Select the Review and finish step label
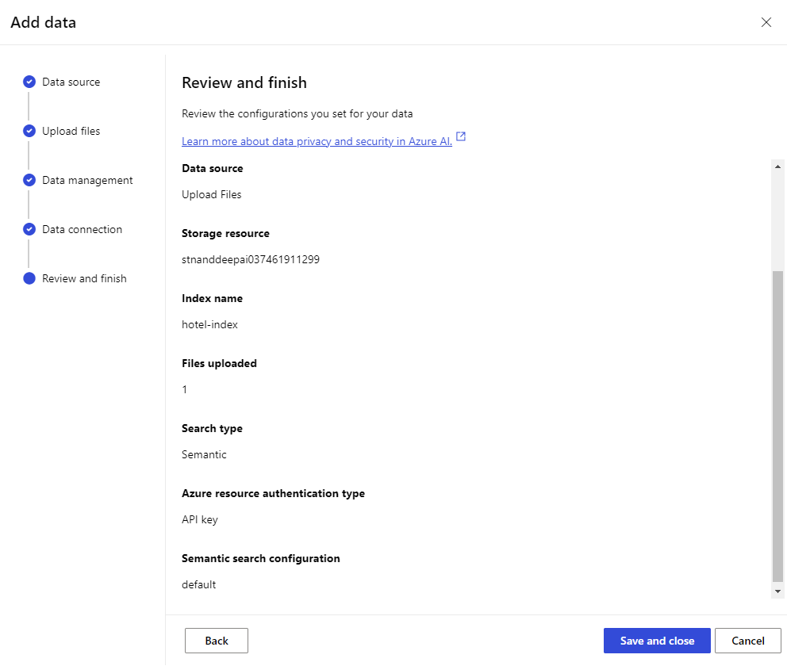Viewport: 787px width, 666px height. pyautogui.click(x=84, y=278)
